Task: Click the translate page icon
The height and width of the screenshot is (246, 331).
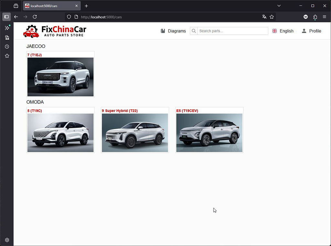Action: coord(264,17)
